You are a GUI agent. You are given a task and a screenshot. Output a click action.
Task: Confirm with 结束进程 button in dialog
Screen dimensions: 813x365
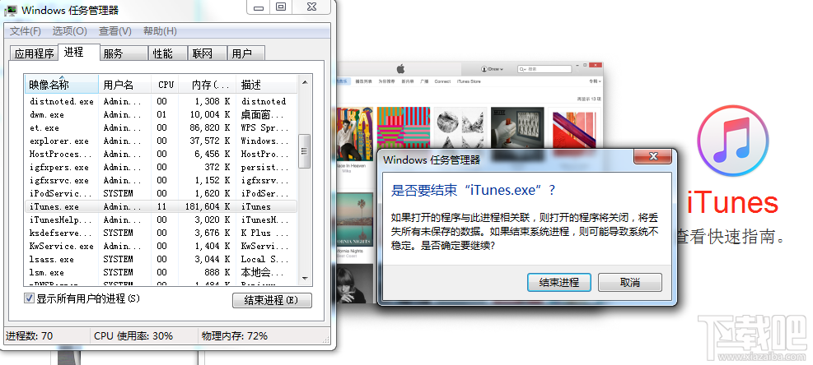click(x=559, y=282)
